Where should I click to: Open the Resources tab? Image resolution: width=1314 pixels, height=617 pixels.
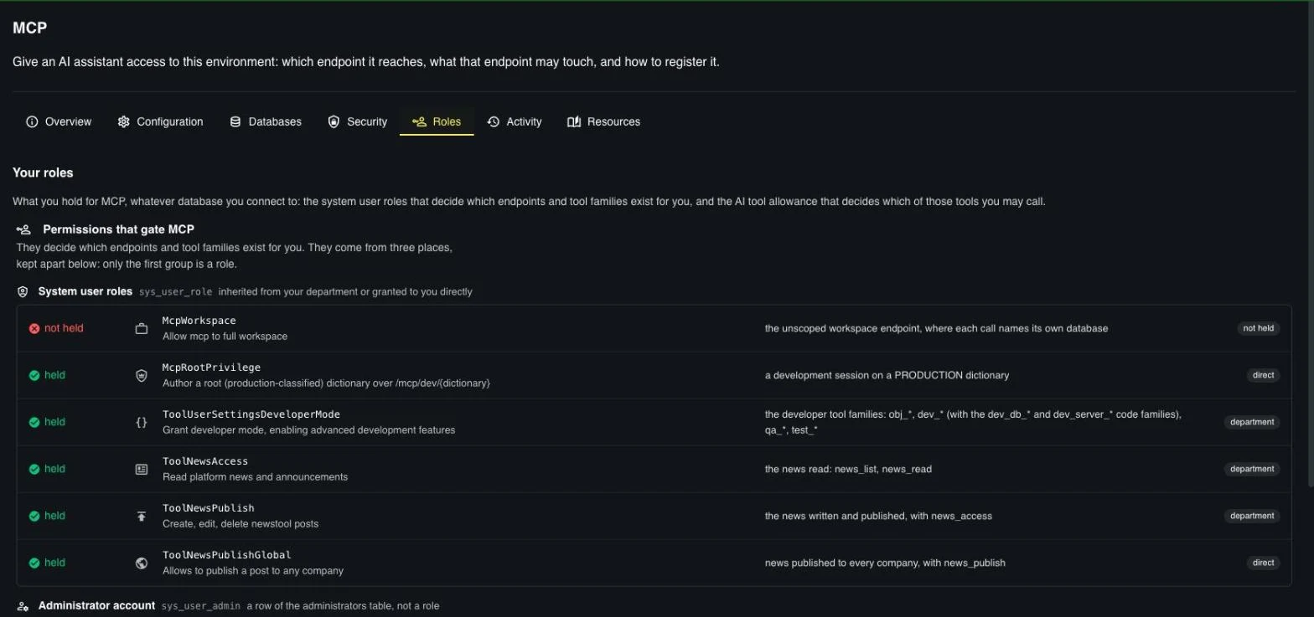[603, 122]
